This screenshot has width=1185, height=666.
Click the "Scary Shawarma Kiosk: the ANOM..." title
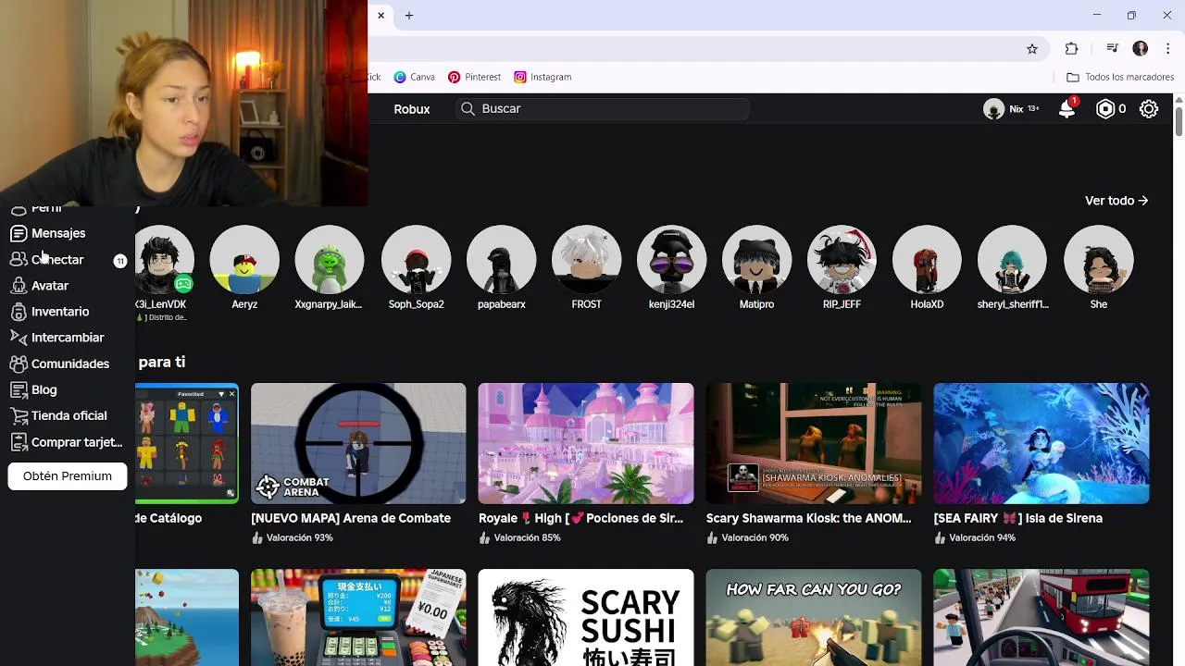click(x=808, y=519)
